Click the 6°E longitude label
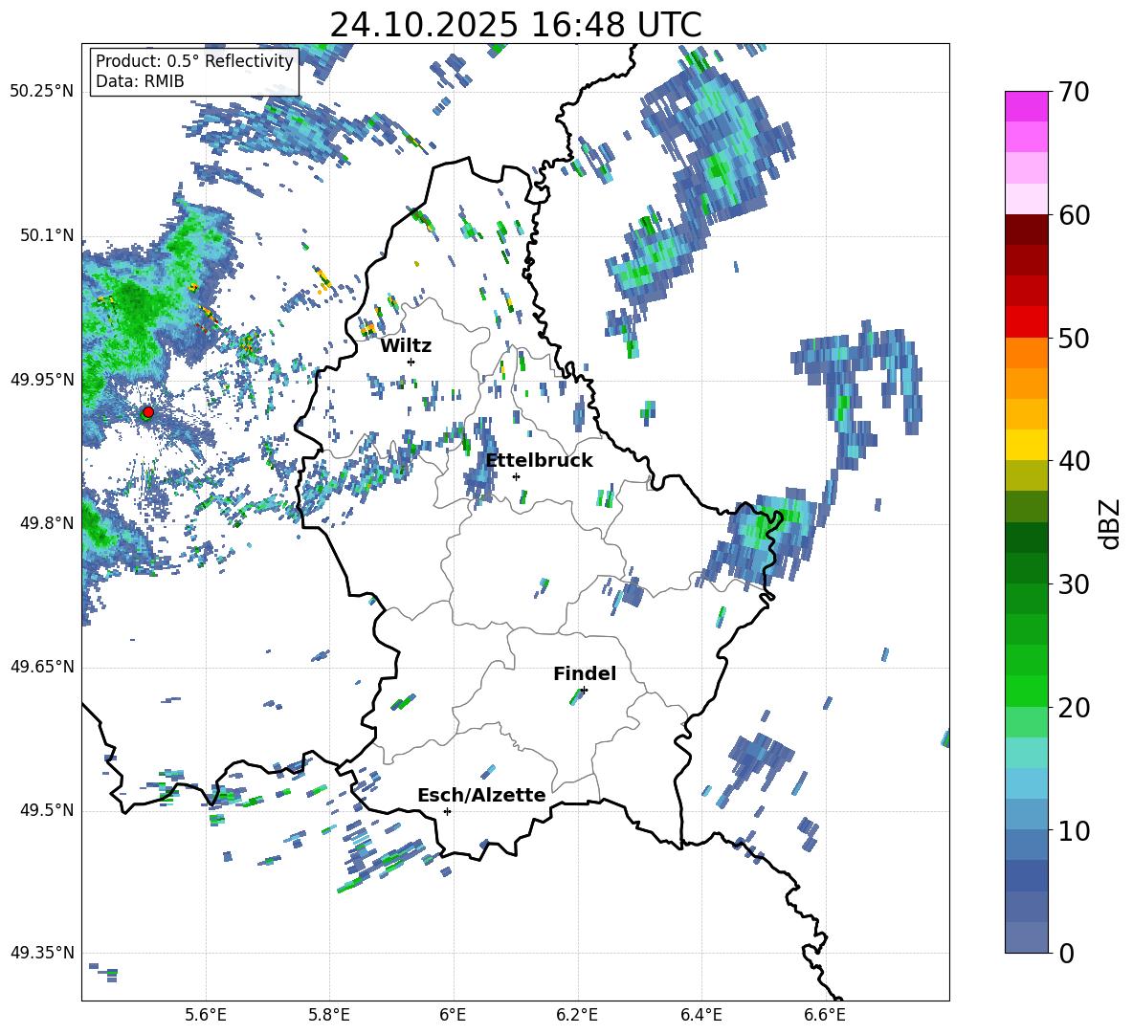The height and width of the screenshot is (1034, 1133). 453,1015
